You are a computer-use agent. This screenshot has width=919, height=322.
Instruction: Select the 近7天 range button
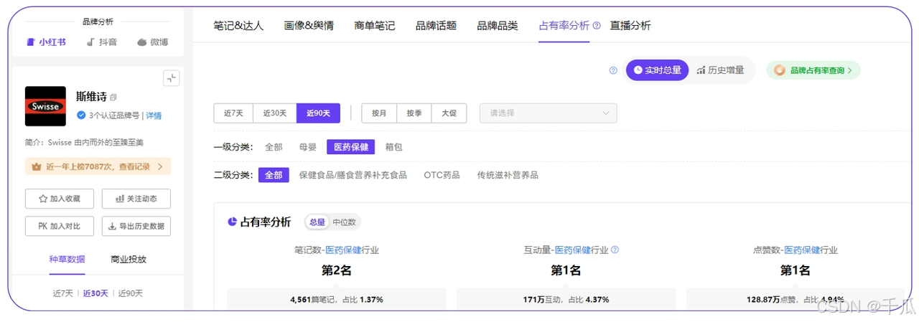[233, 113]
